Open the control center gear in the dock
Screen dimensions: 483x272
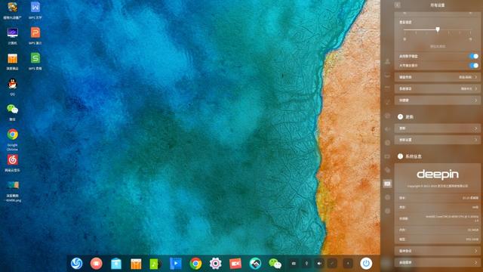click(x=215, y=264)
